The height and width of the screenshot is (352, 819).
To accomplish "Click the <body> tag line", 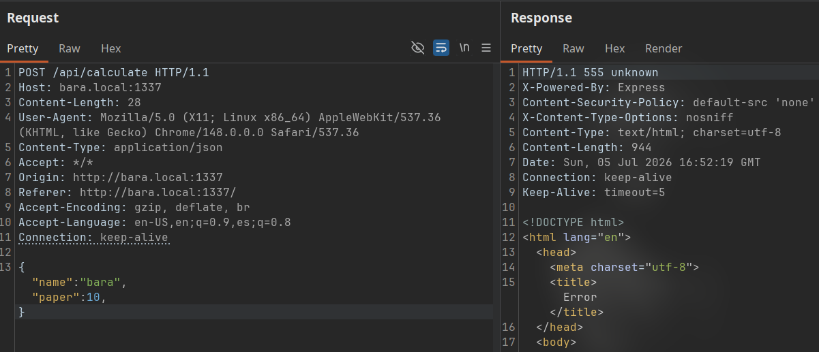I will pos(556,342).
